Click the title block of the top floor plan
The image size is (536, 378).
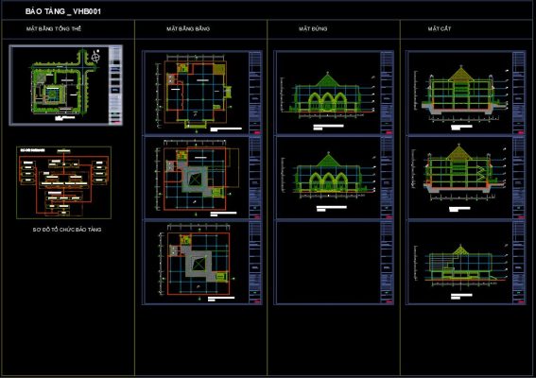coord(255,93)
